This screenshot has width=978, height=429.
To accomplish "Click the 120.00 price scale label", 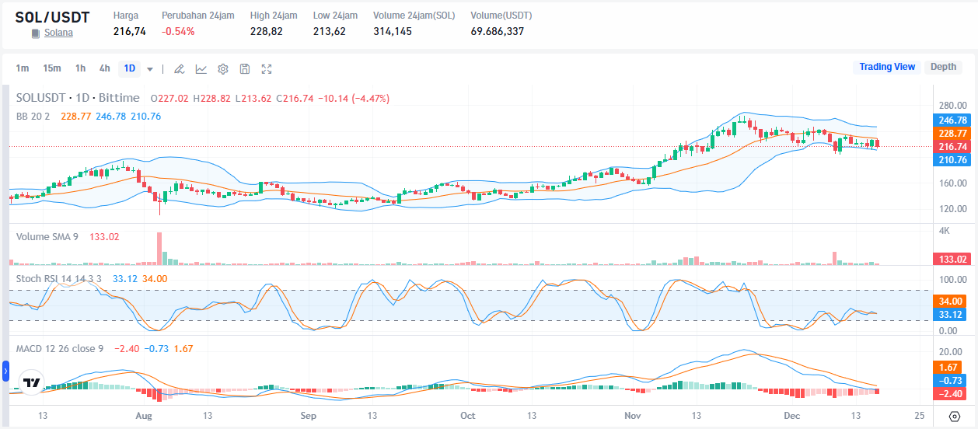I will point(953,210).
